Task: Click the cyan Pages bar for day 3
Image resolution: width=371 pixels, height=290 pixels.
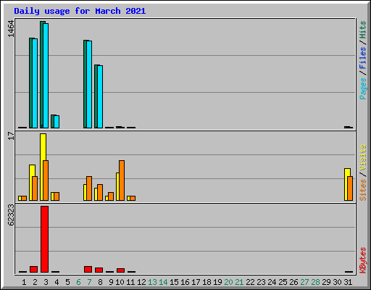Action: [x=46, y=75]
